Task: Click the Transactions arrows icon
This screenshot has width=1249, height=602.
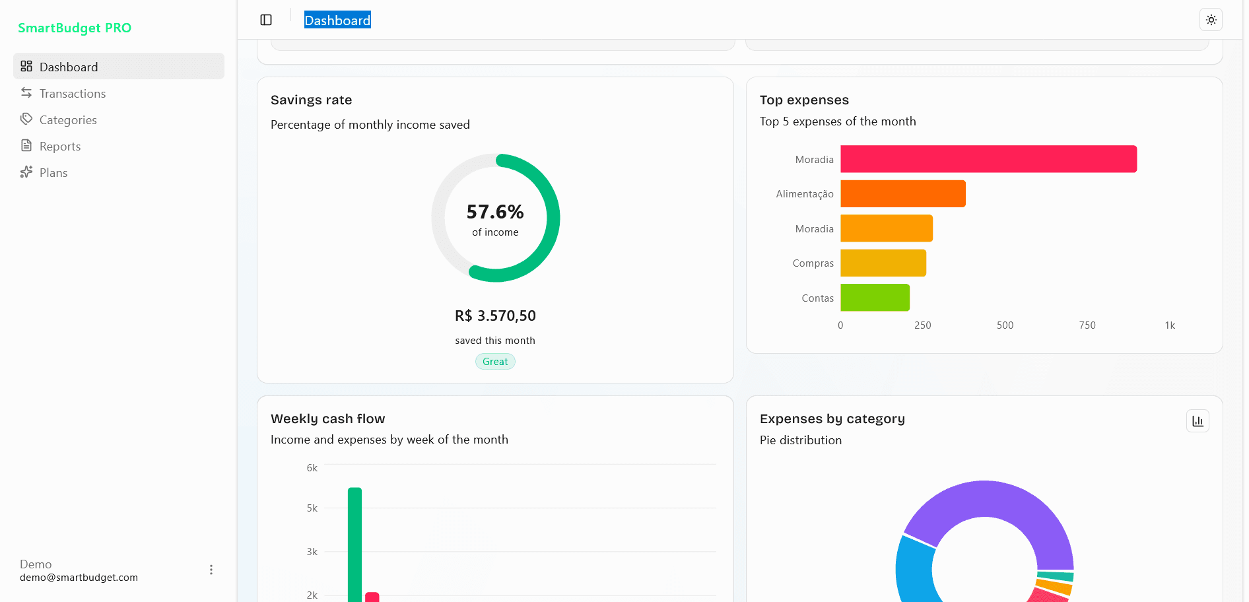Action: click(x=26, y=92)
